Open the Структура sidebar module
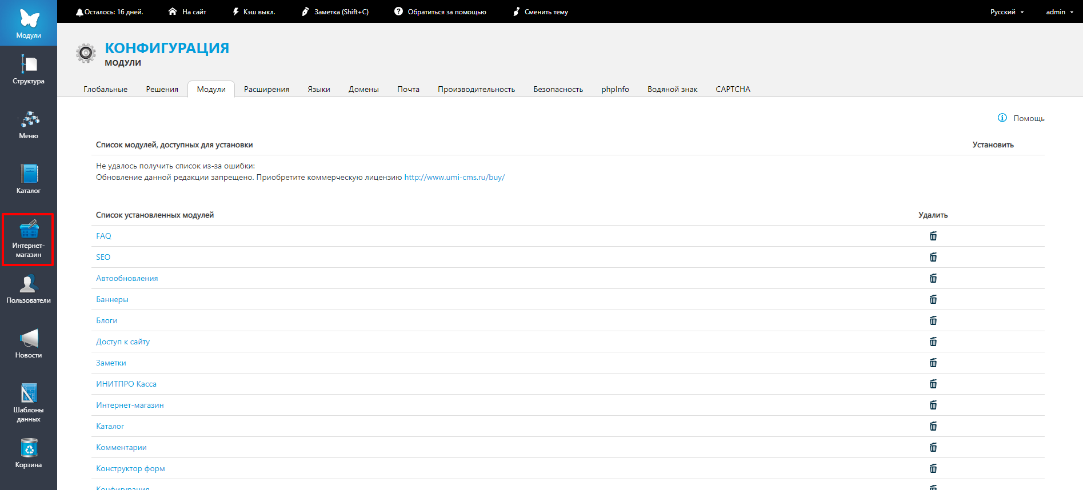Image resolution: width=1083 pixels, height=490 pixels. coord(29,70)
